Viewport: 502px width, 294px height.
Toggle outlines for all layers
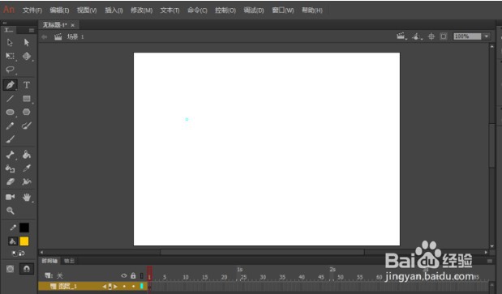(141, 275)
